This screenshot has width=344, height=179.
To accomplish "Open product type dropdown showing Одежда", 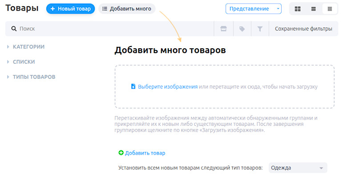I will point(298,168).
